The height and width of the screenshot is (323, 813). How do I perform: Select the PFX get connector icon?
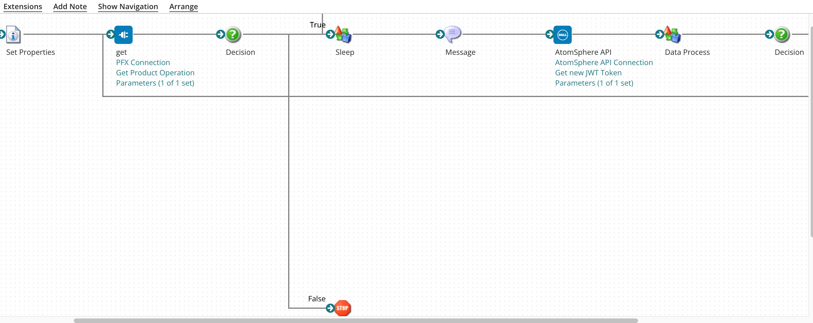point(123,35)
